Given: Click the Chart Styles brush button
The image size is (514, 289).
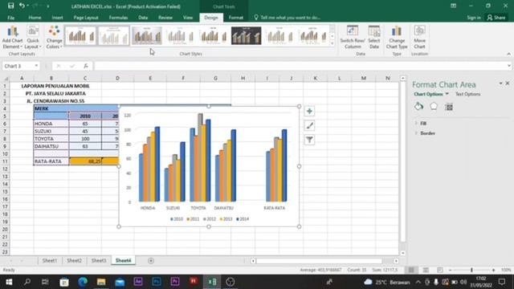Looking at the screenshot, I should 309,125.
